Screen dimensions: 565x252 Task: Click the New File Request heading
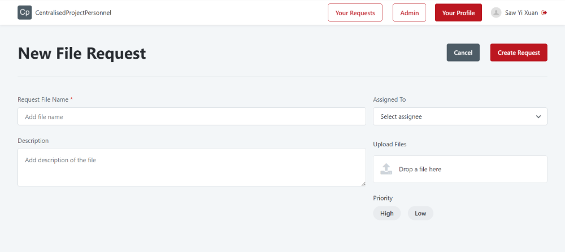tap(82, 53)
